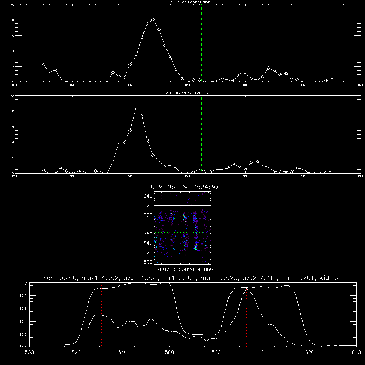Viewport: 365px width, 365px height.
Task: Click the '580' y-axis label beside heatmap
Action: pos(148,224)
